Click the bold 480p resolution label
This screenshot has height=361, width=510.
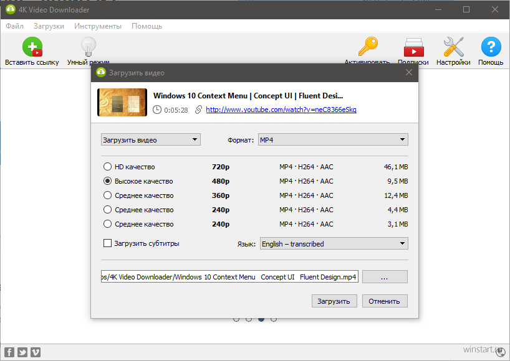[x=221, y=181]
